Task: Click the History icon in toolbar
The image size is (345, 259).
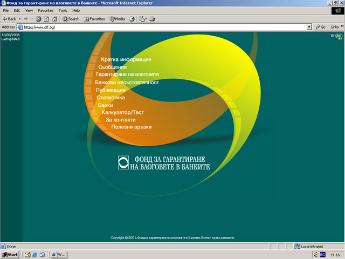Action: (x=132, y=19)
